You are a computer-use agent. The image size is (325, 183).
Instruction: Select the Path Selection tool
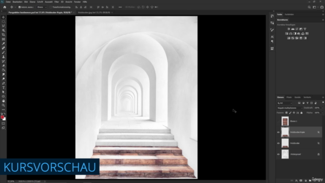4,92
